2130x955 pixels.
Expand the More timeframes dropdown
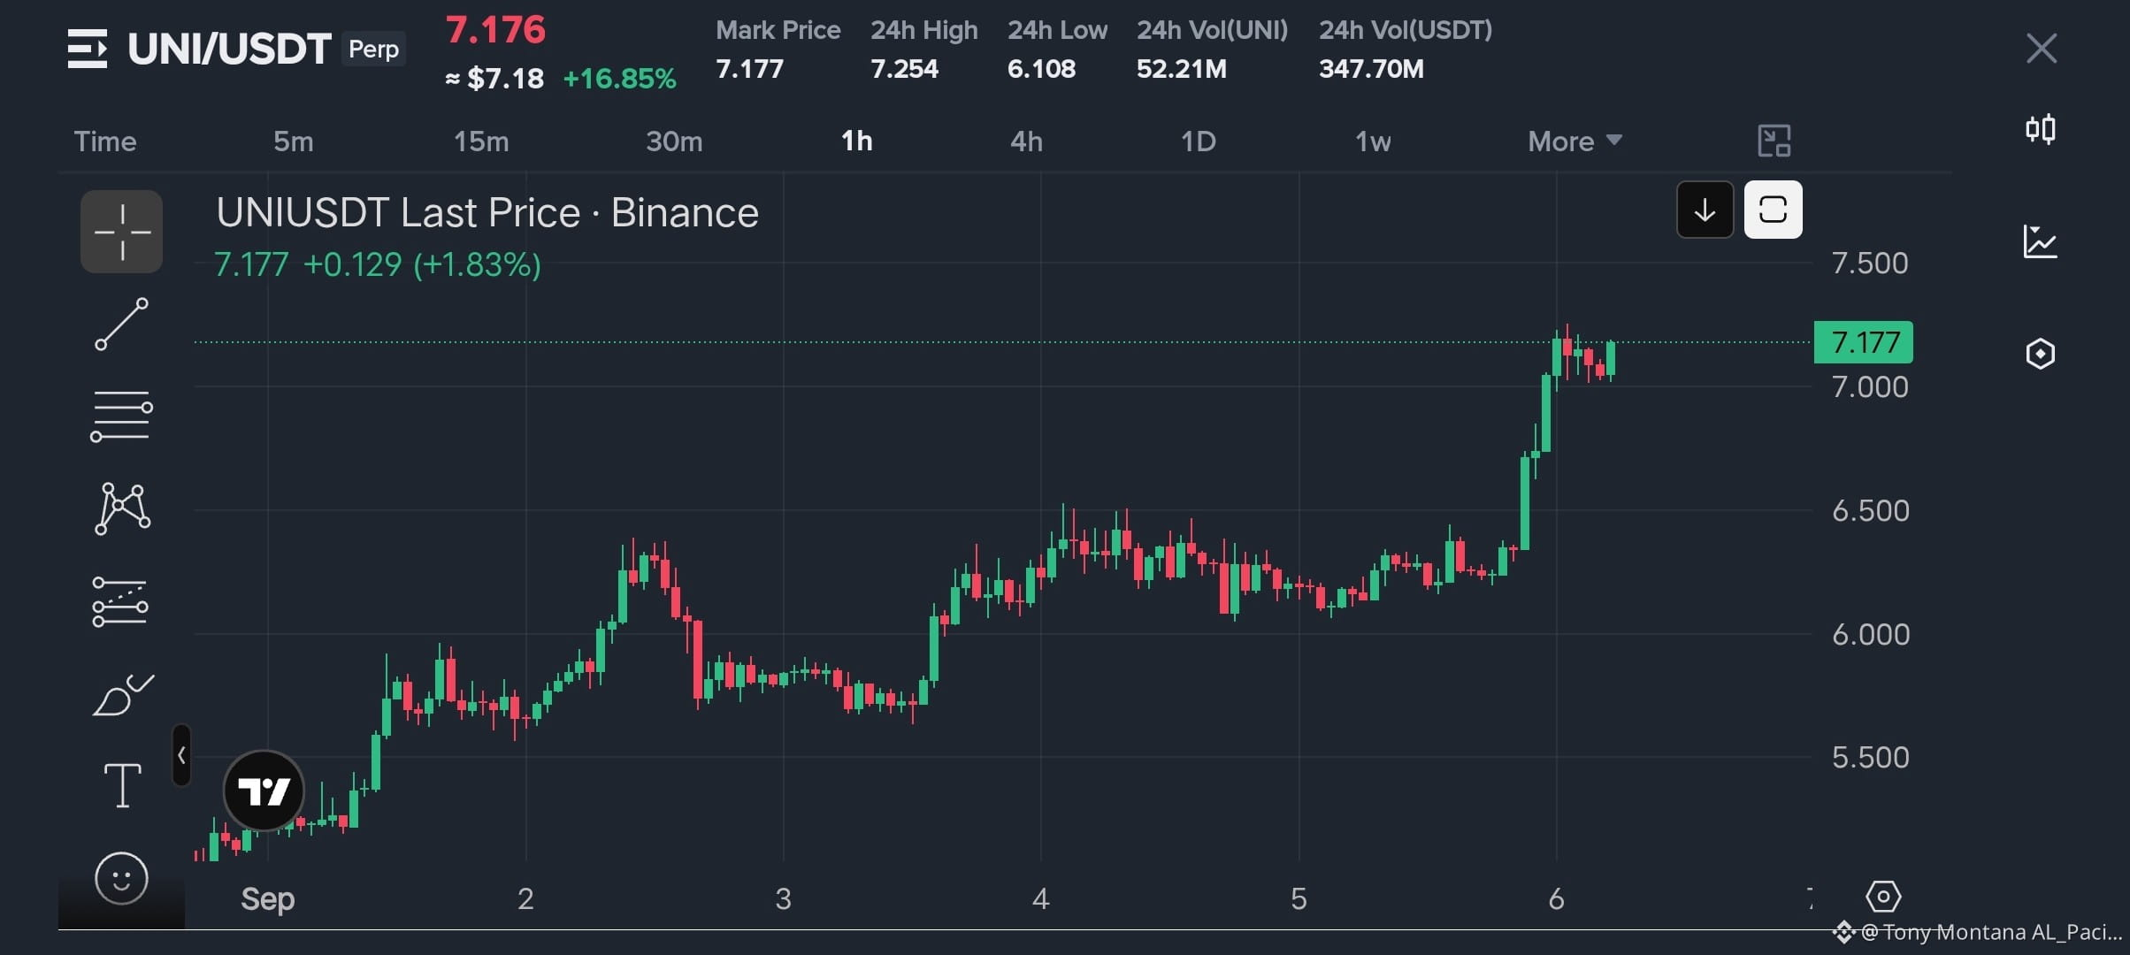(1575, 141)
